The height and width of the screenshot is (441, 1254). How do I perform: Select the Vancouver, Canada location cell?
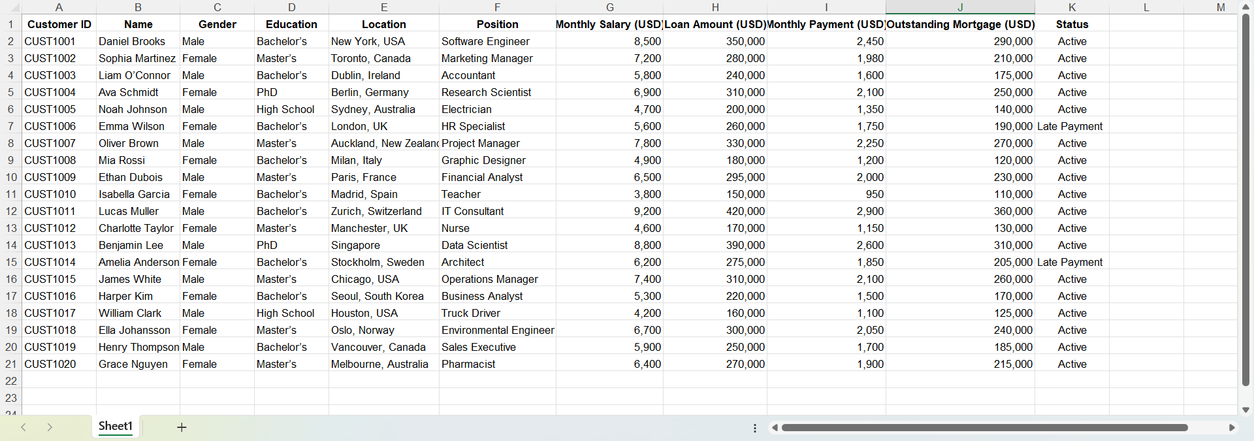coord(384,347)
